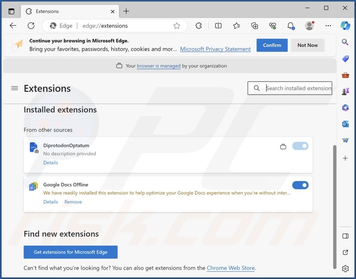Open sidebar settings gear

tap(345, 269)
